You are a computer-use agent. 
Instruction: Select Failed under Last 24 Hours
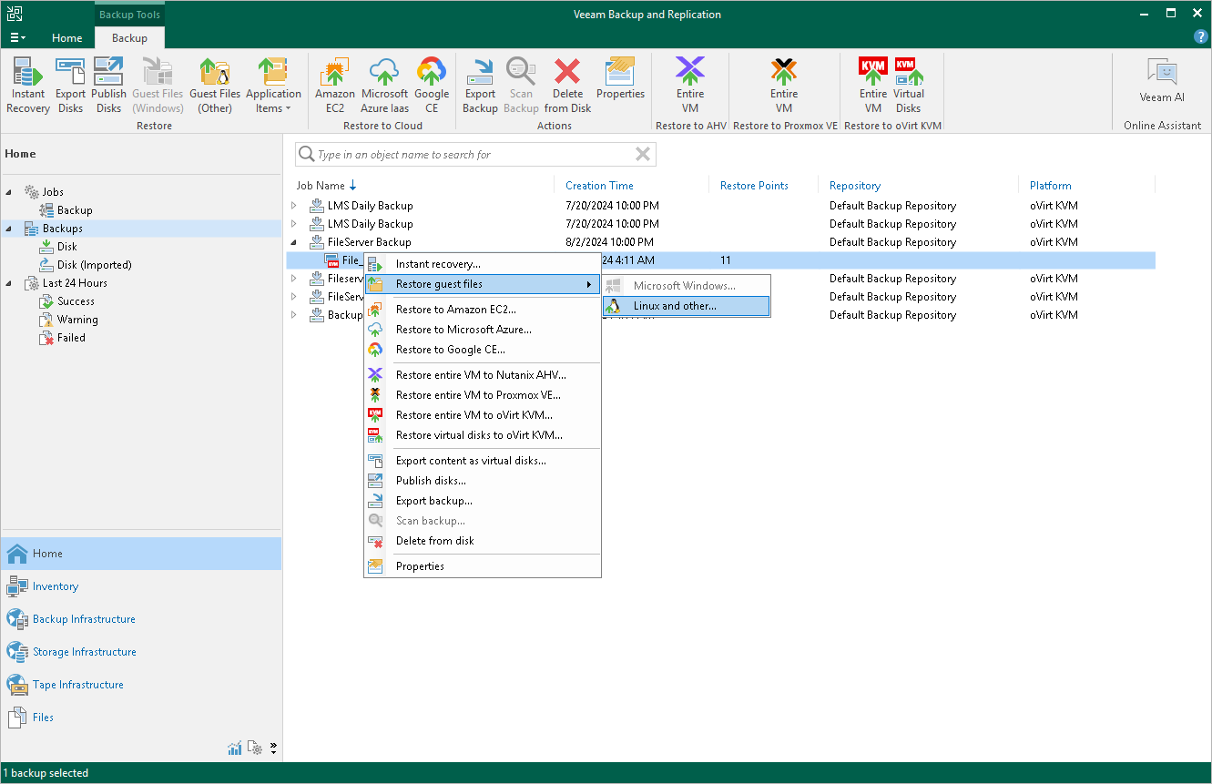pos(71,338)
